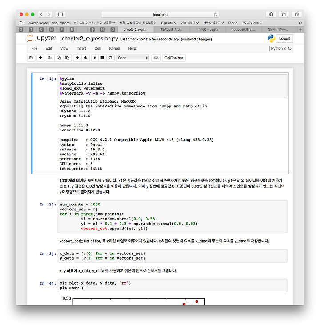Click the Python 2 kernel name
320x328 pixels.
(x=278, y=48)
